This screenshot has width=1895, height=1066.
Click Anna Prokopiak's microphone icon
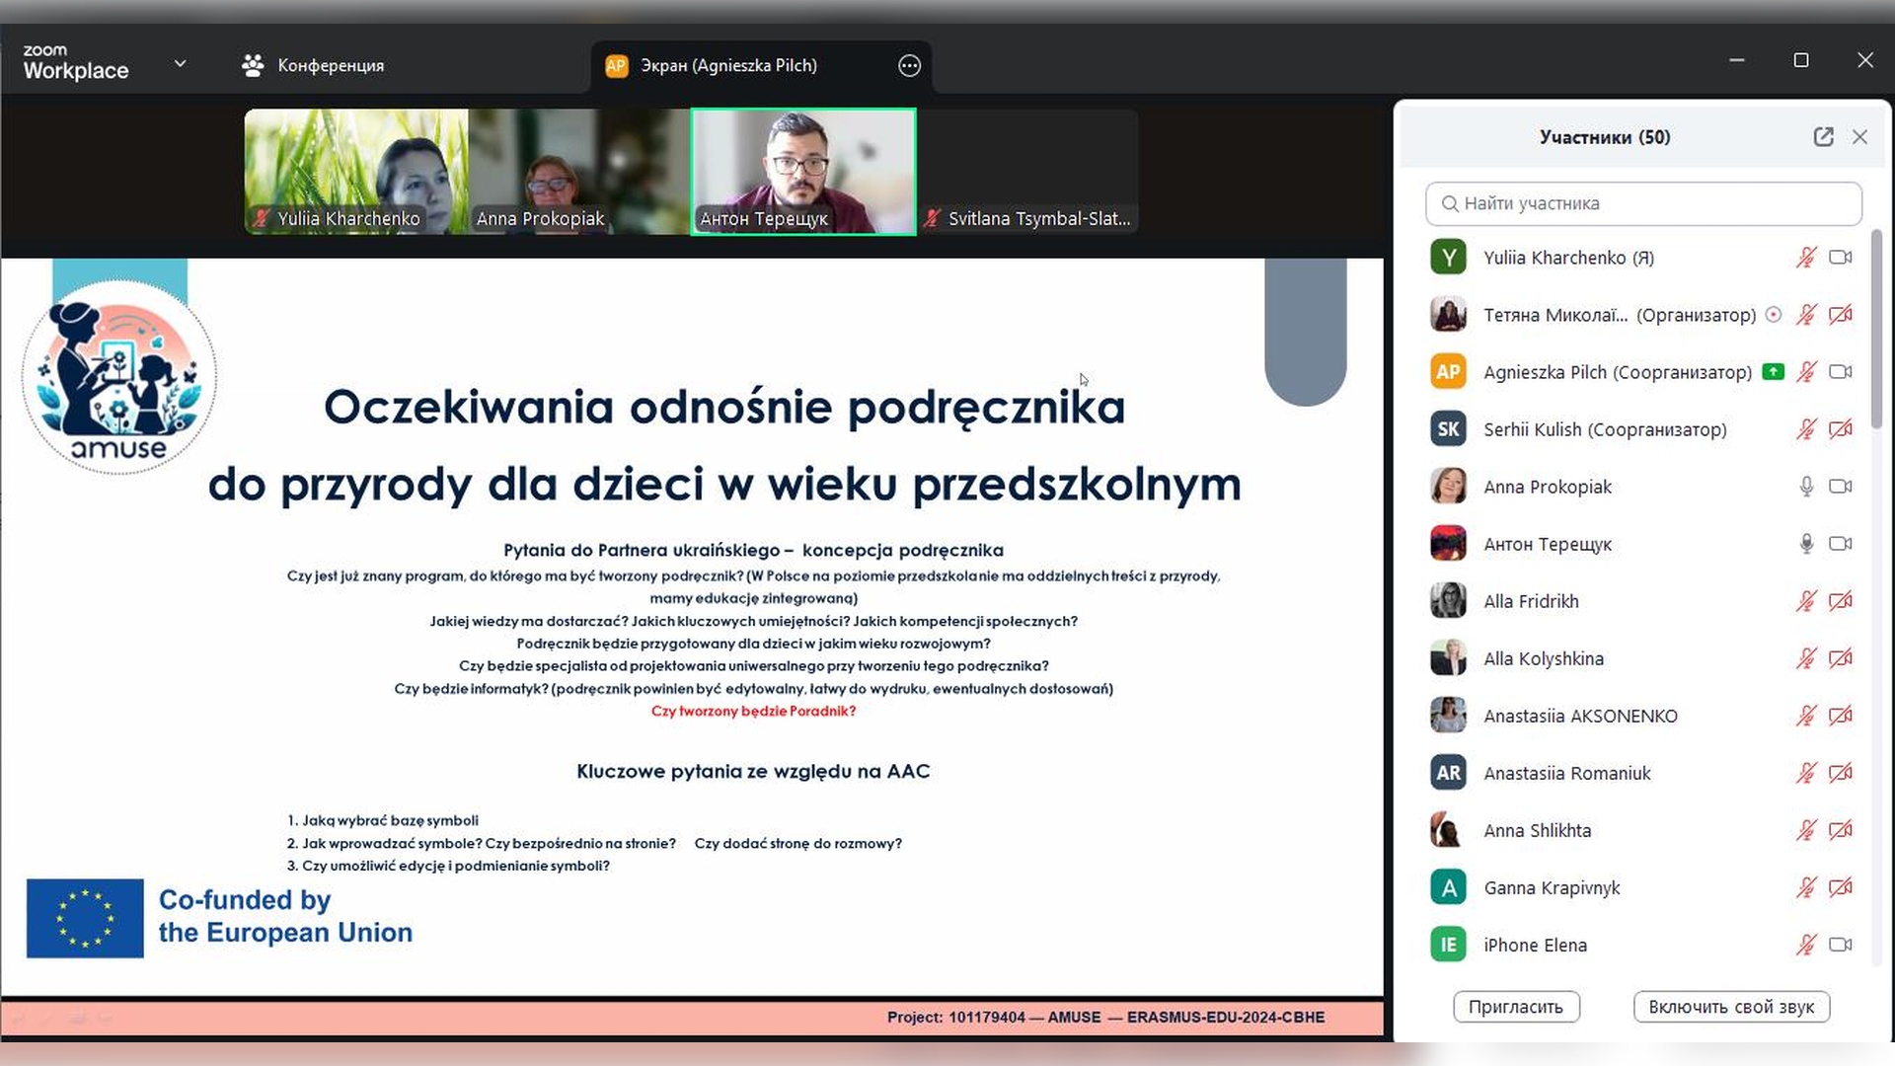coord(1806,487)
